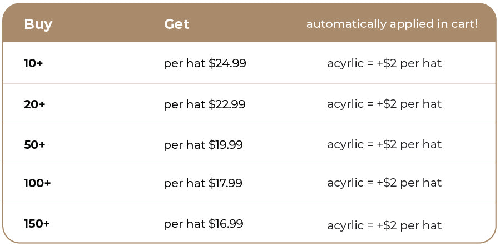Click "automatically applied in cart!" header text
The width and height of the screenshot is (500, 251).
click(x=392, y=24)
